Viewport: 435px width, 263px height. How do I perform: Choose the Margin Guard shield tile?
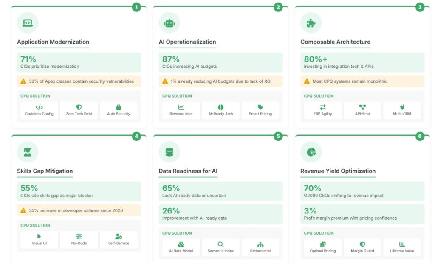[362, 247]
